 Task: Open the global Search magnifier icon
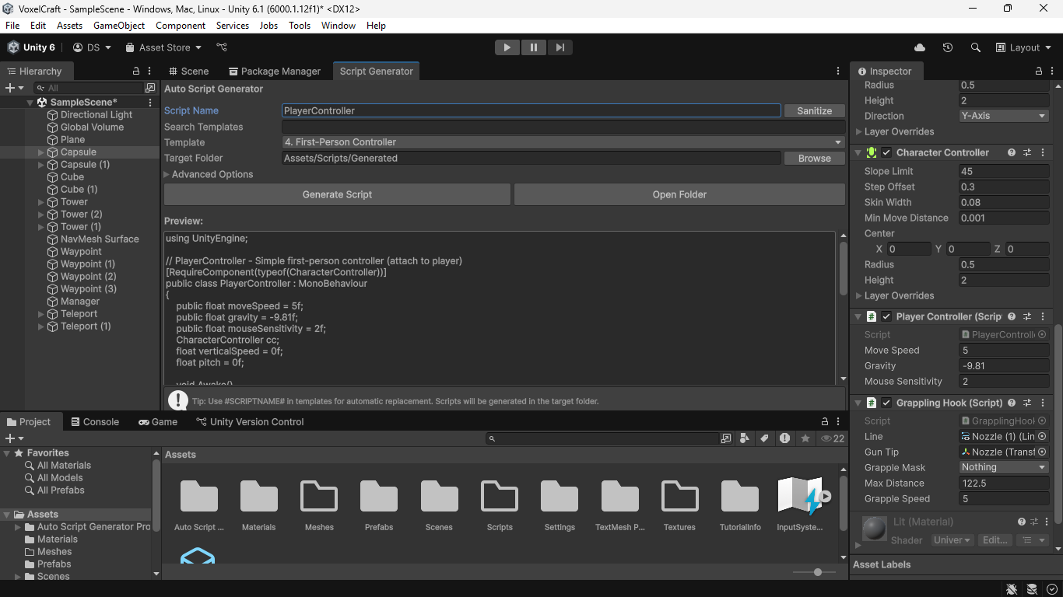[x=976, y=47]
